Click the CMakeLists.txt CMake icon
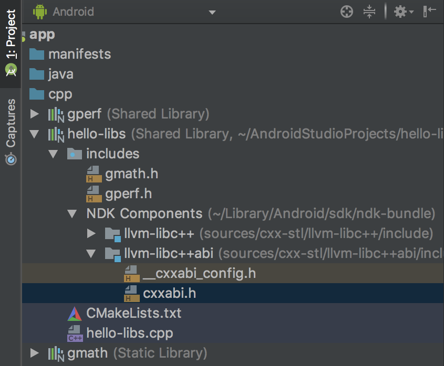The width and height of the screenshot is (444, 366). pyautogui.click(x=75, y=314)
